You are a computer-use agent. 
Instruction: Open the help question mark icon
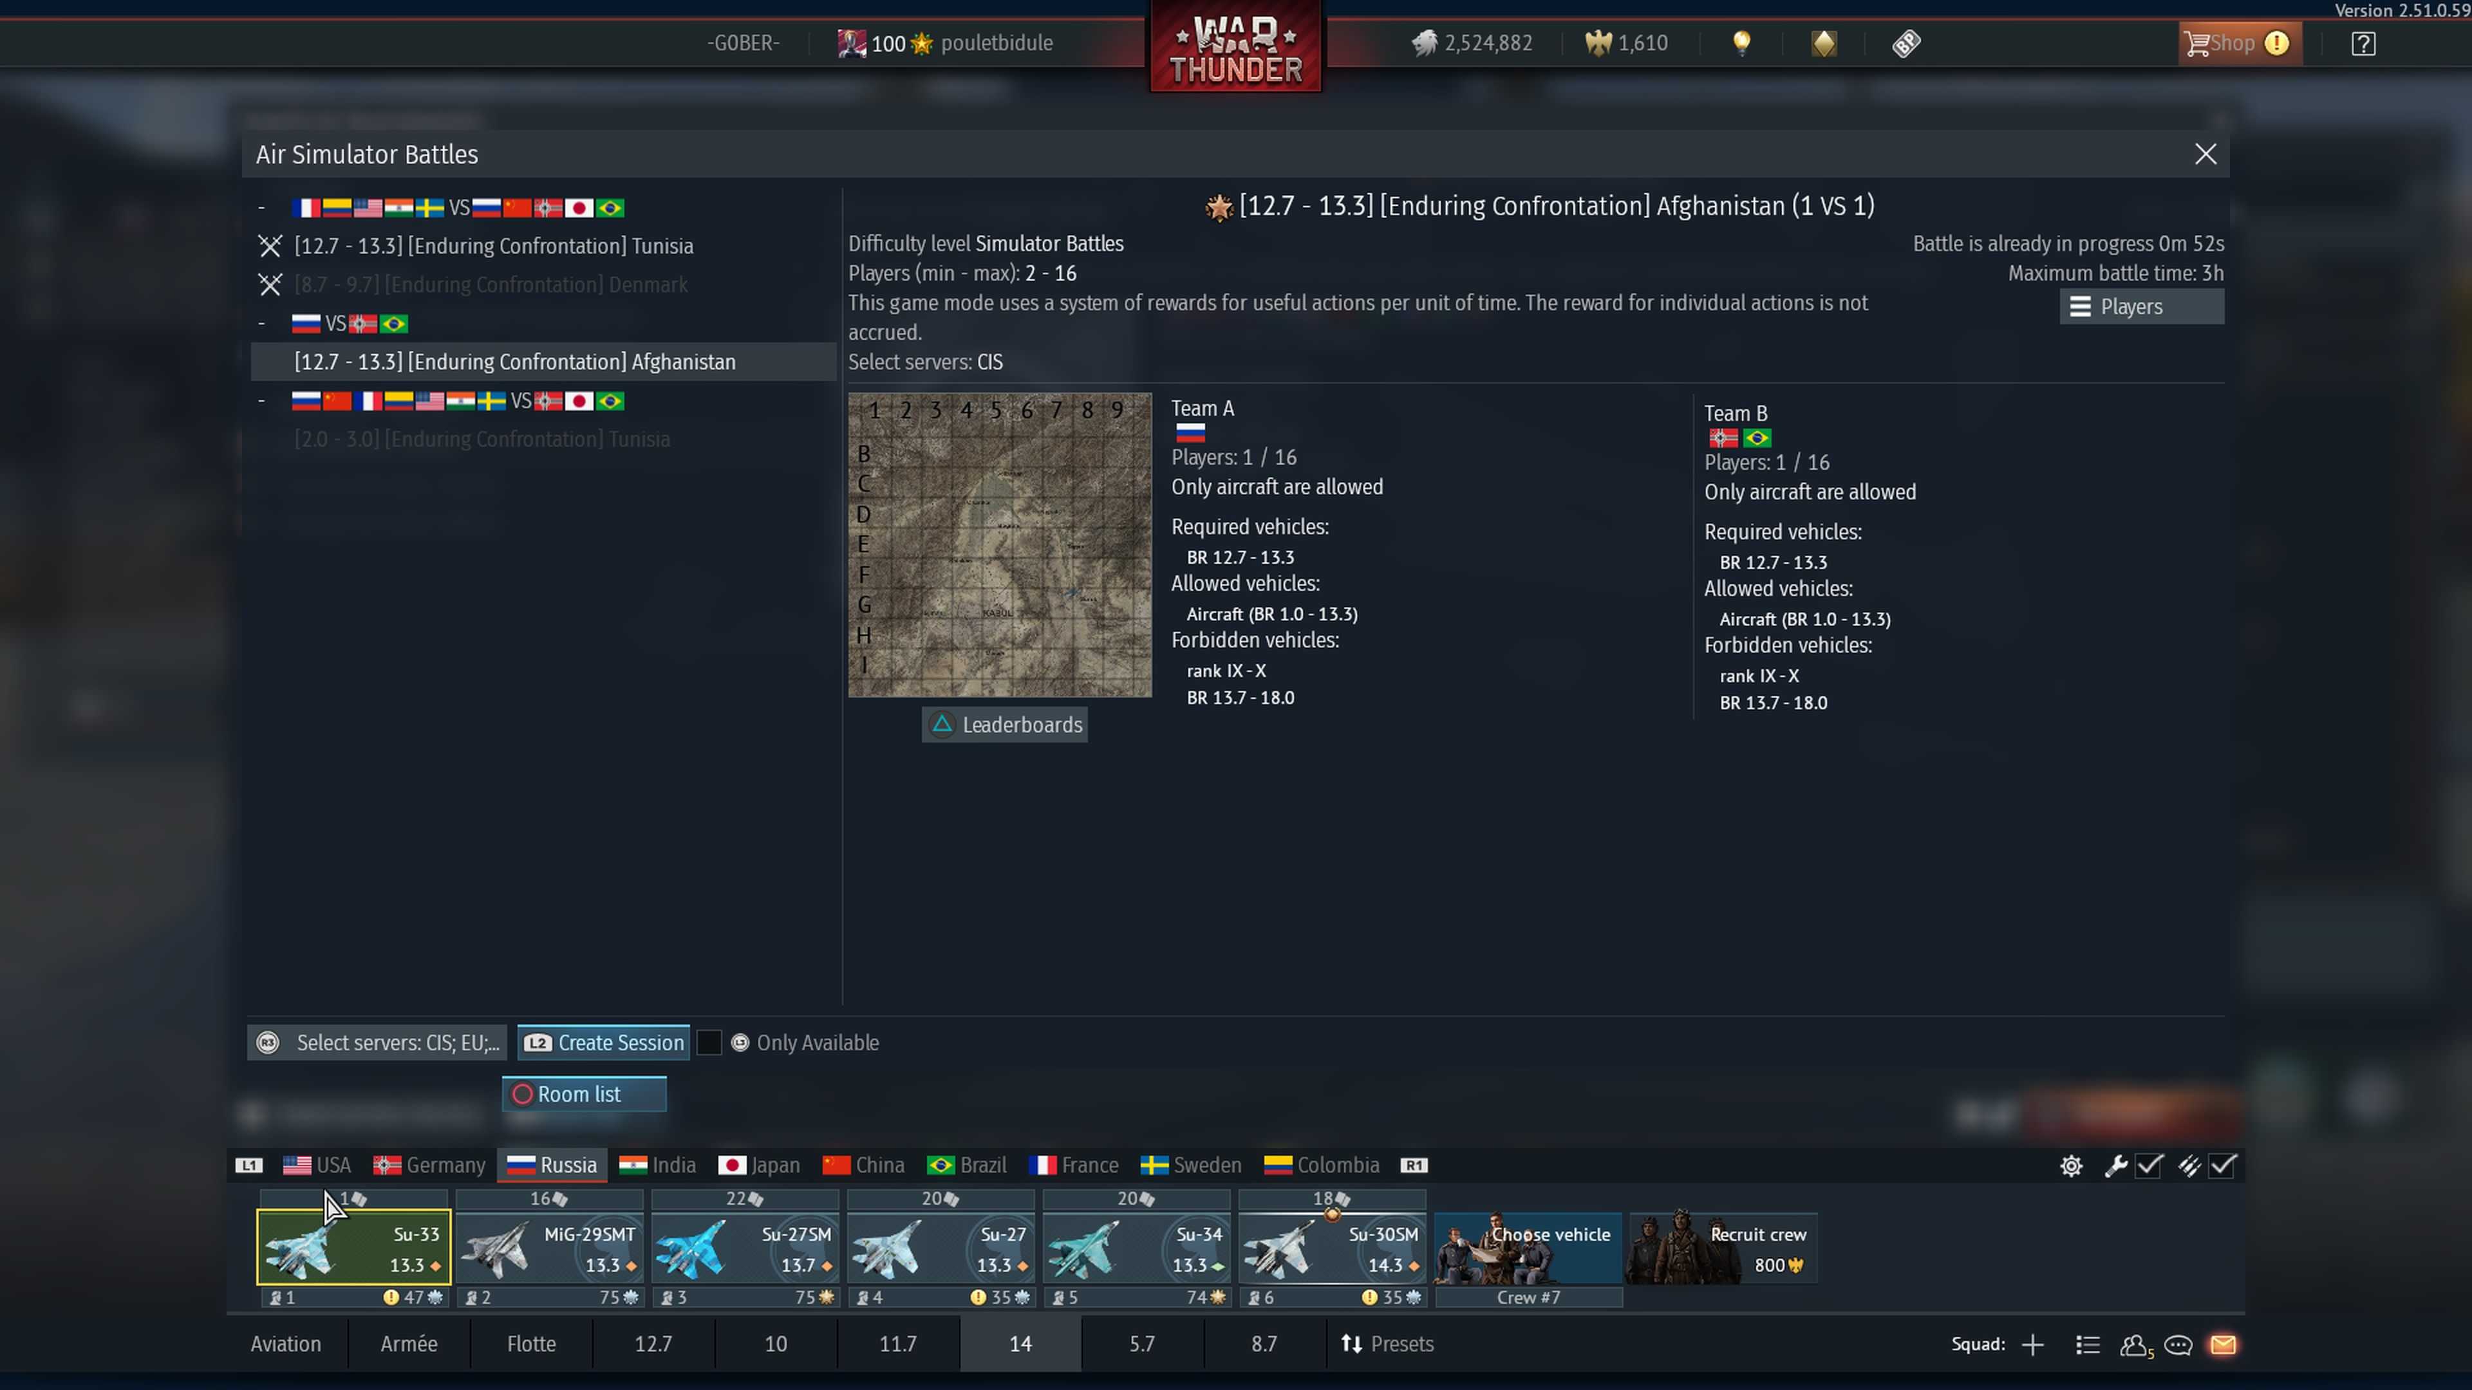[x=2363, y=43]
